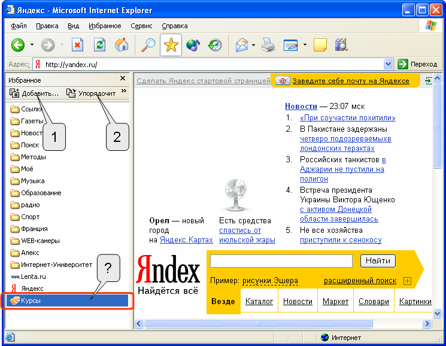
Task: Click the horizontal scrollbar right arrow
Action: (x=427, y=323)
